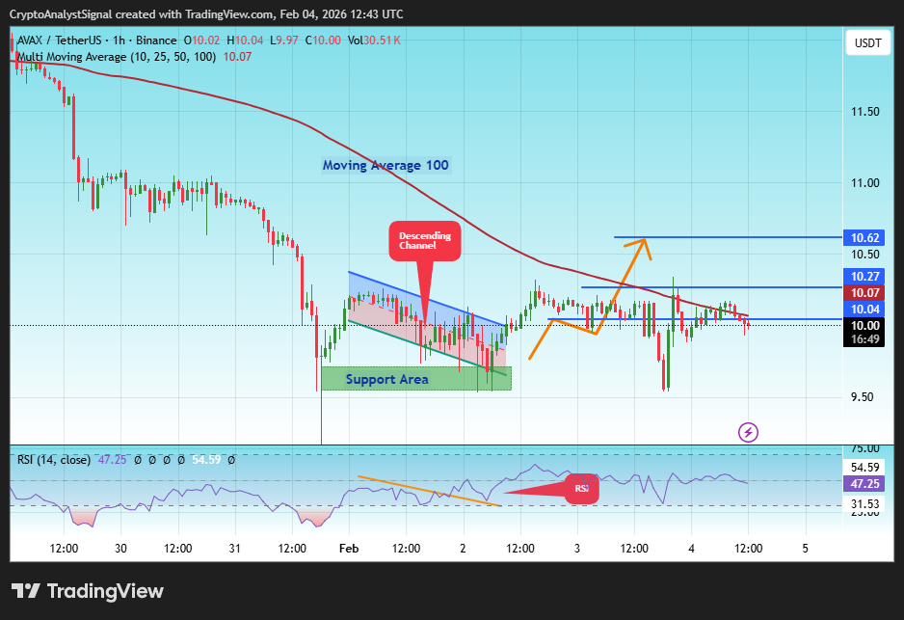The height and width of the screenshot is (620, 904).
Task: Click the black 10.00 current price label
Action: 864,325
